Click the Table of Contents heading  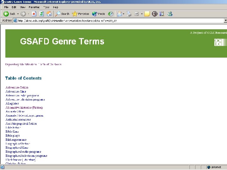[x=23, y=78]
